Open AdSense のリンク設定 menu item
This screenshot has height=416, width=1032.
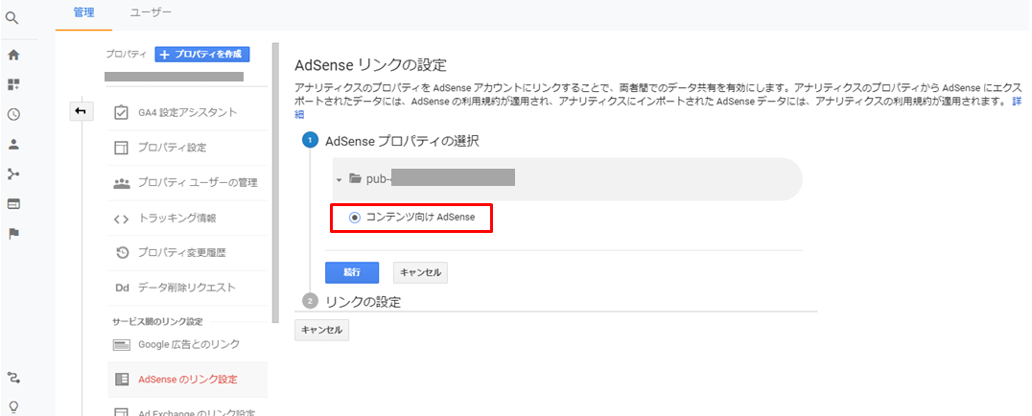coord(188,380)
